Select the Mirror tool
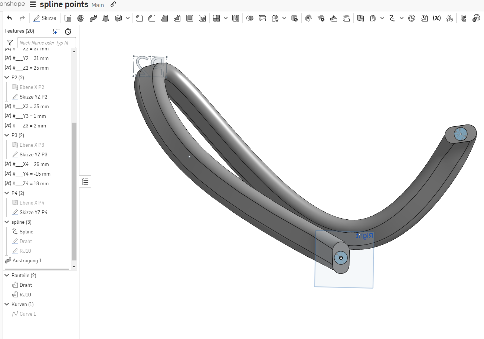The width and height of the screenshot is (484, 339). click(x=235, y=18)
